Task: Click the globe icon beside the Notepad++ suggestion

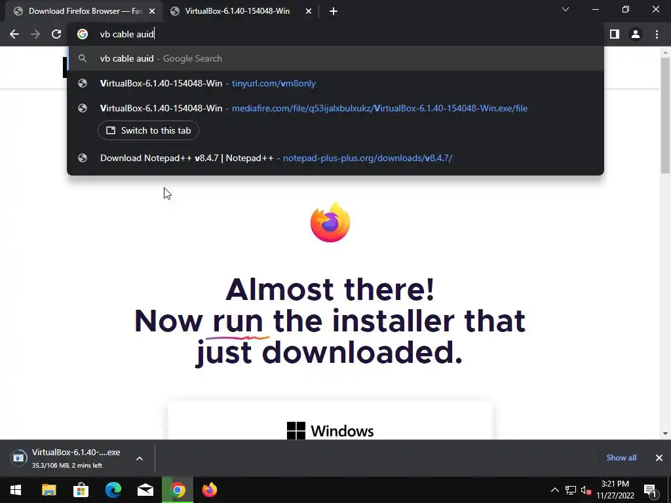Action: pos(83,158)
